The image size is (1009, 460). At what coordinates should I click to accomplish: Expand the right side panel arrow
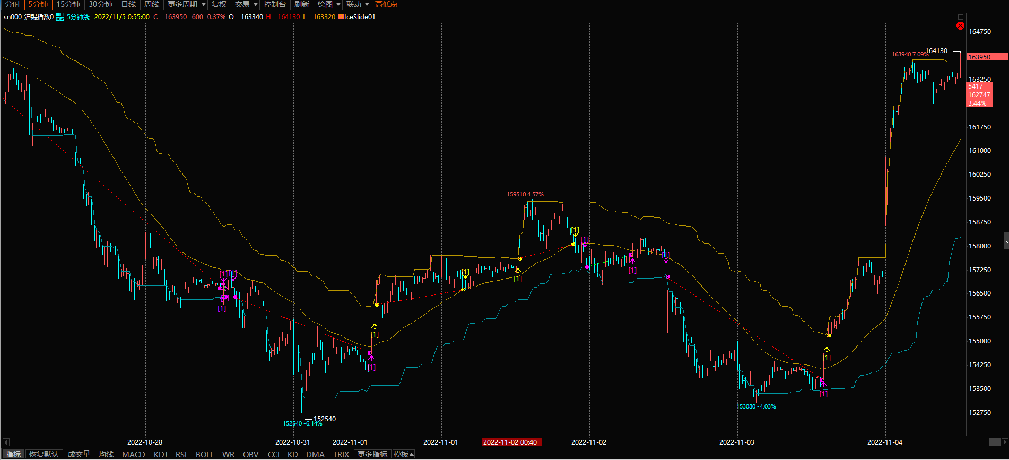[x=1006, y=241]
